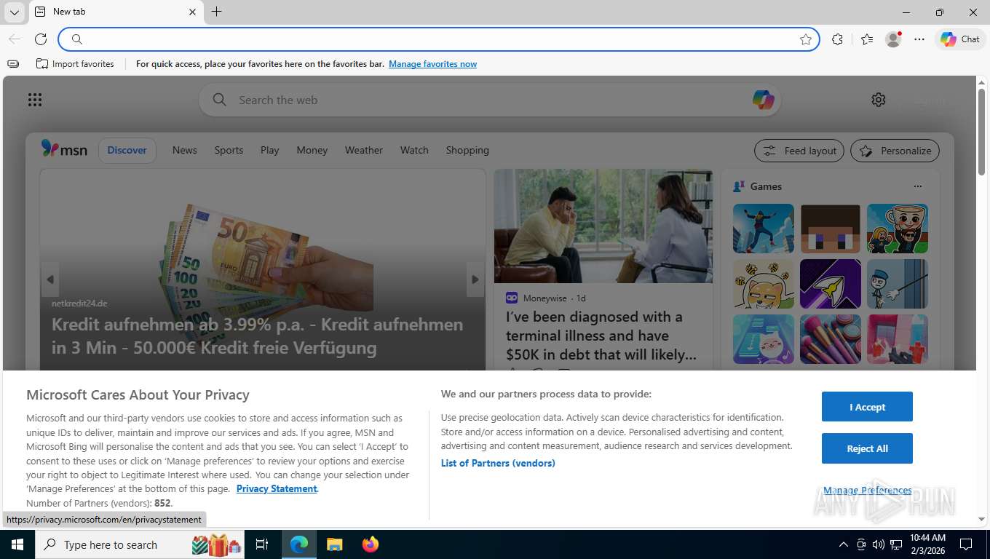The height and width of the screenshot is (559, 990).
Task: Select the Discover tab
Action: (x=127, y=150)
